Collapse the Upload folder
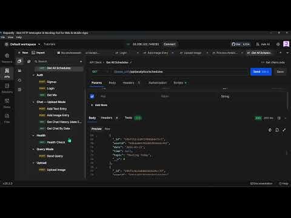Image resolution: width=291 pixels, height=218 pixels. 33,163
